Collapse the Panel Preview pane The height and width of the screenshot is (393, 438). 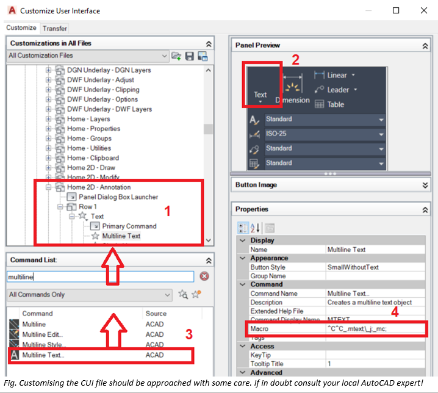pos(425,46)
